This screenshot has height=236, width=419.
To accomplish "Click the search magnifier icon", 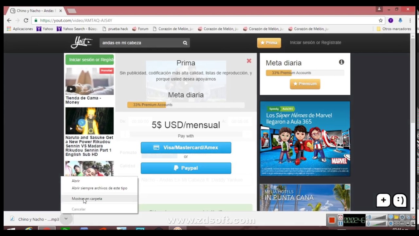I will [x=185, y=43].
